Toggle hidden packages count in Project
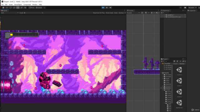200x112 pixels. tap(184, 61)
